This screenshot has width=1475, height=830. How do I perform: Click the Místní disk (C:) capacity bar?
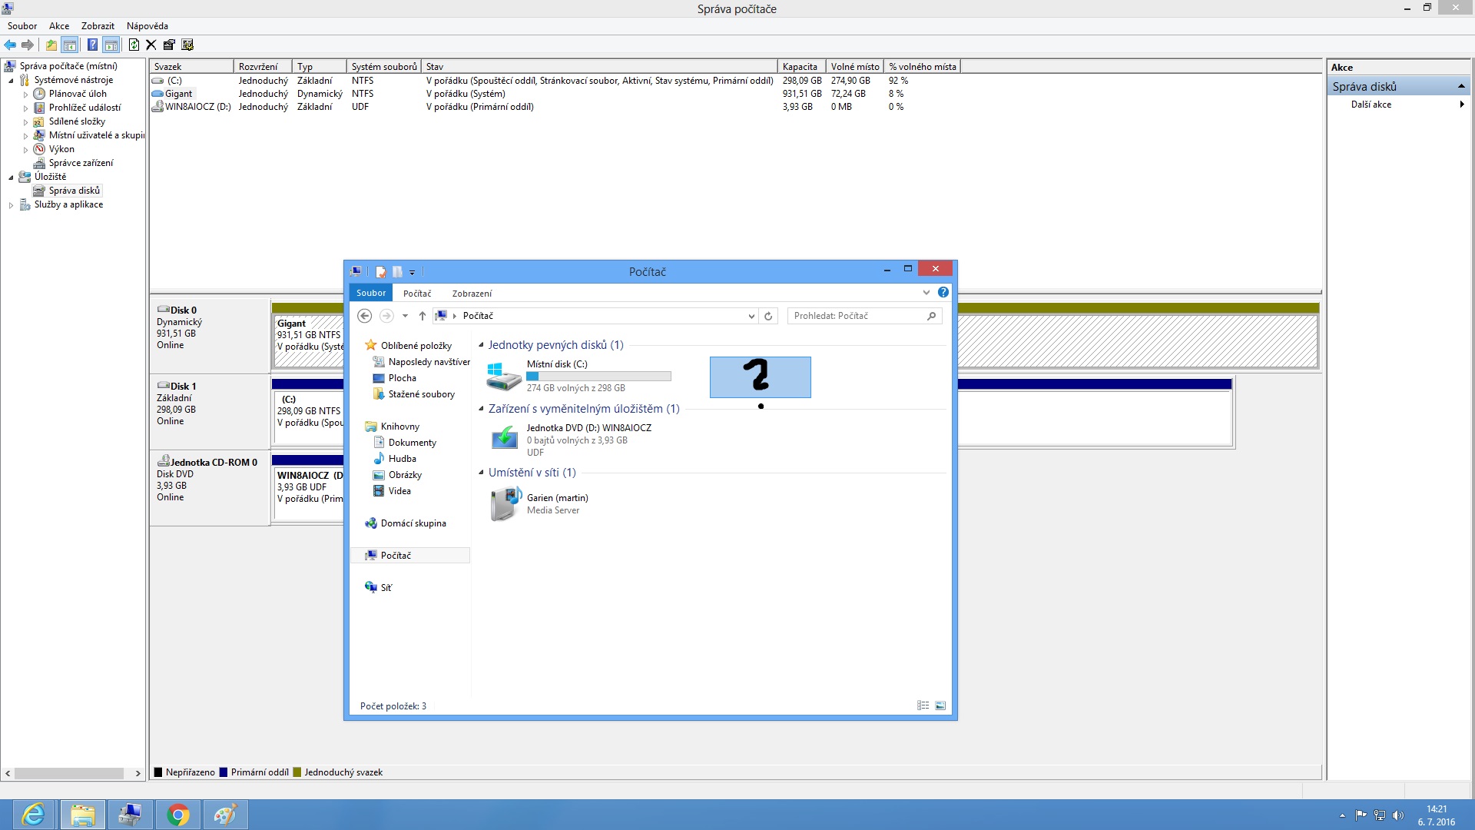pos(598,377)
